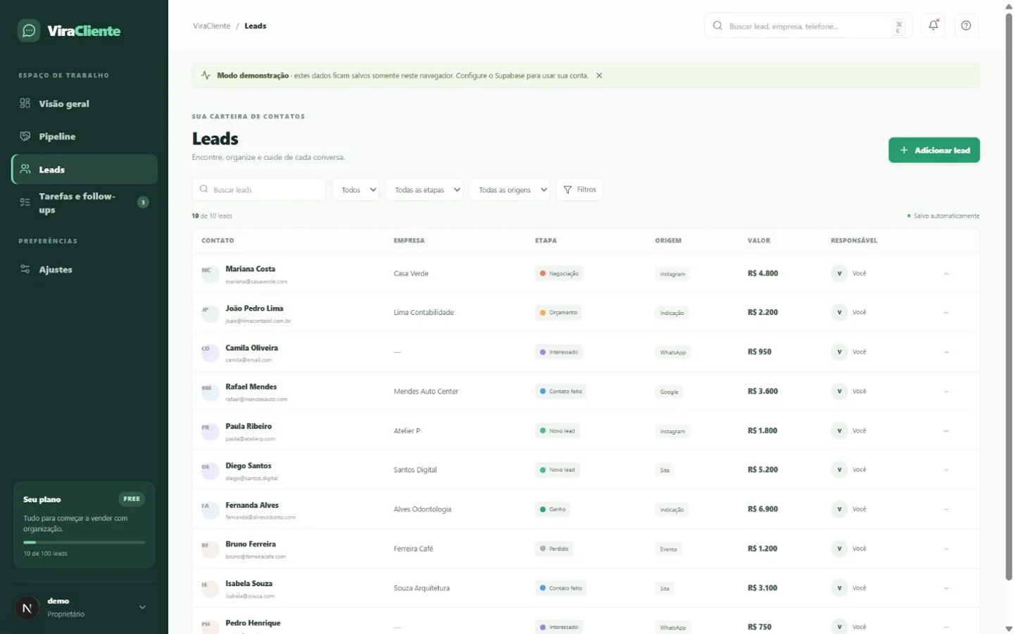
Task: Click the Mendes Auto Center company cell
Action: click(426, 392)
